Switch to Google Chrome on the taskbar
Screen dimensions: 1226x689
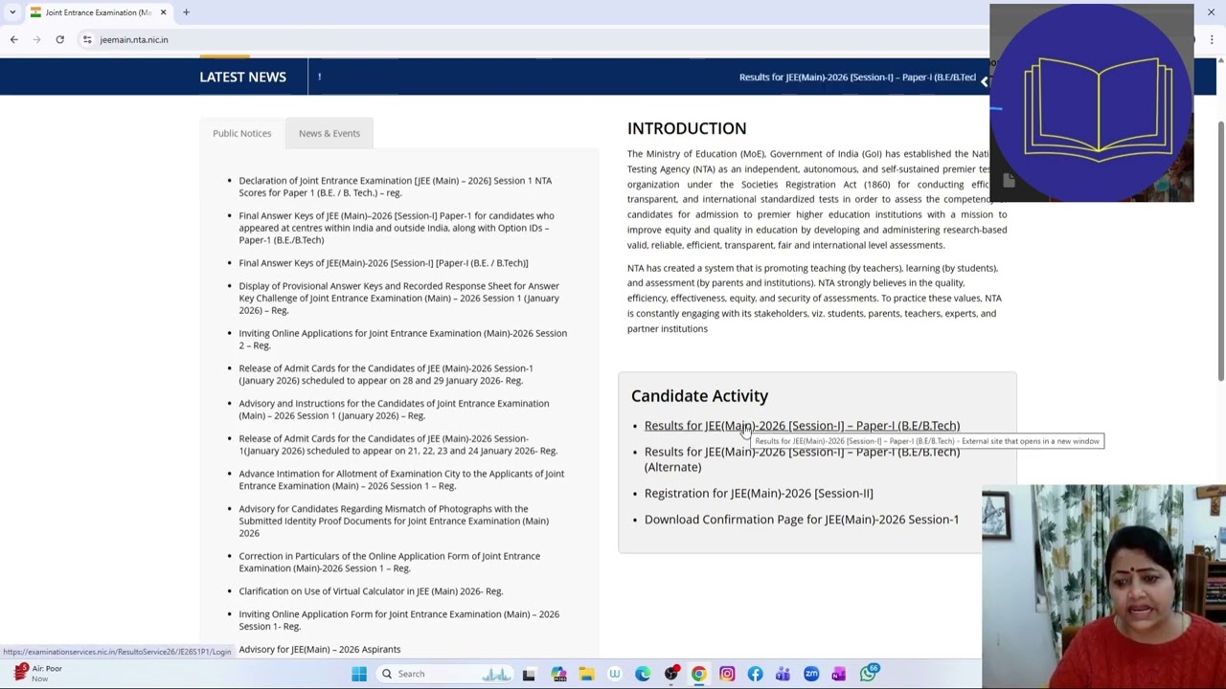click(x=699, y=674)
